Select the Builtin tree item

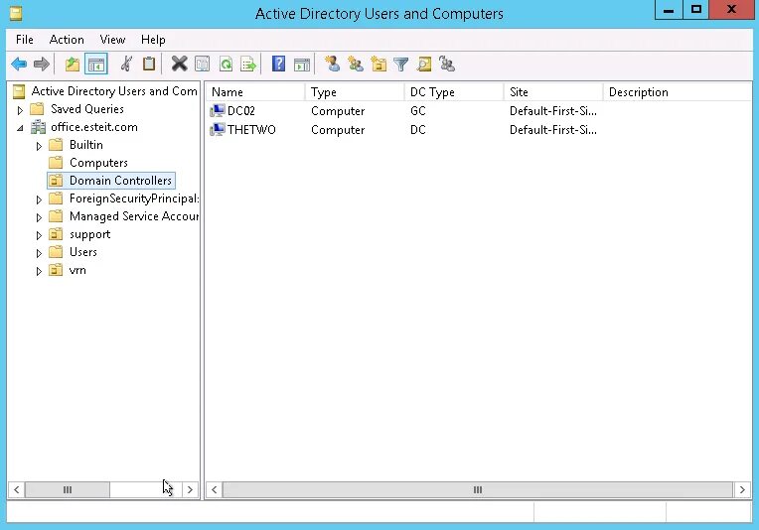click(x=86, y=145)
